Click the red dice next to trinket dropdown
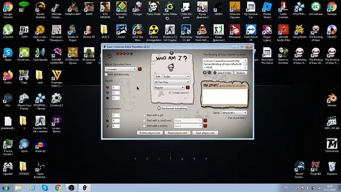The height and width of the screenshot is (192, 341). [x=205, y=126]
